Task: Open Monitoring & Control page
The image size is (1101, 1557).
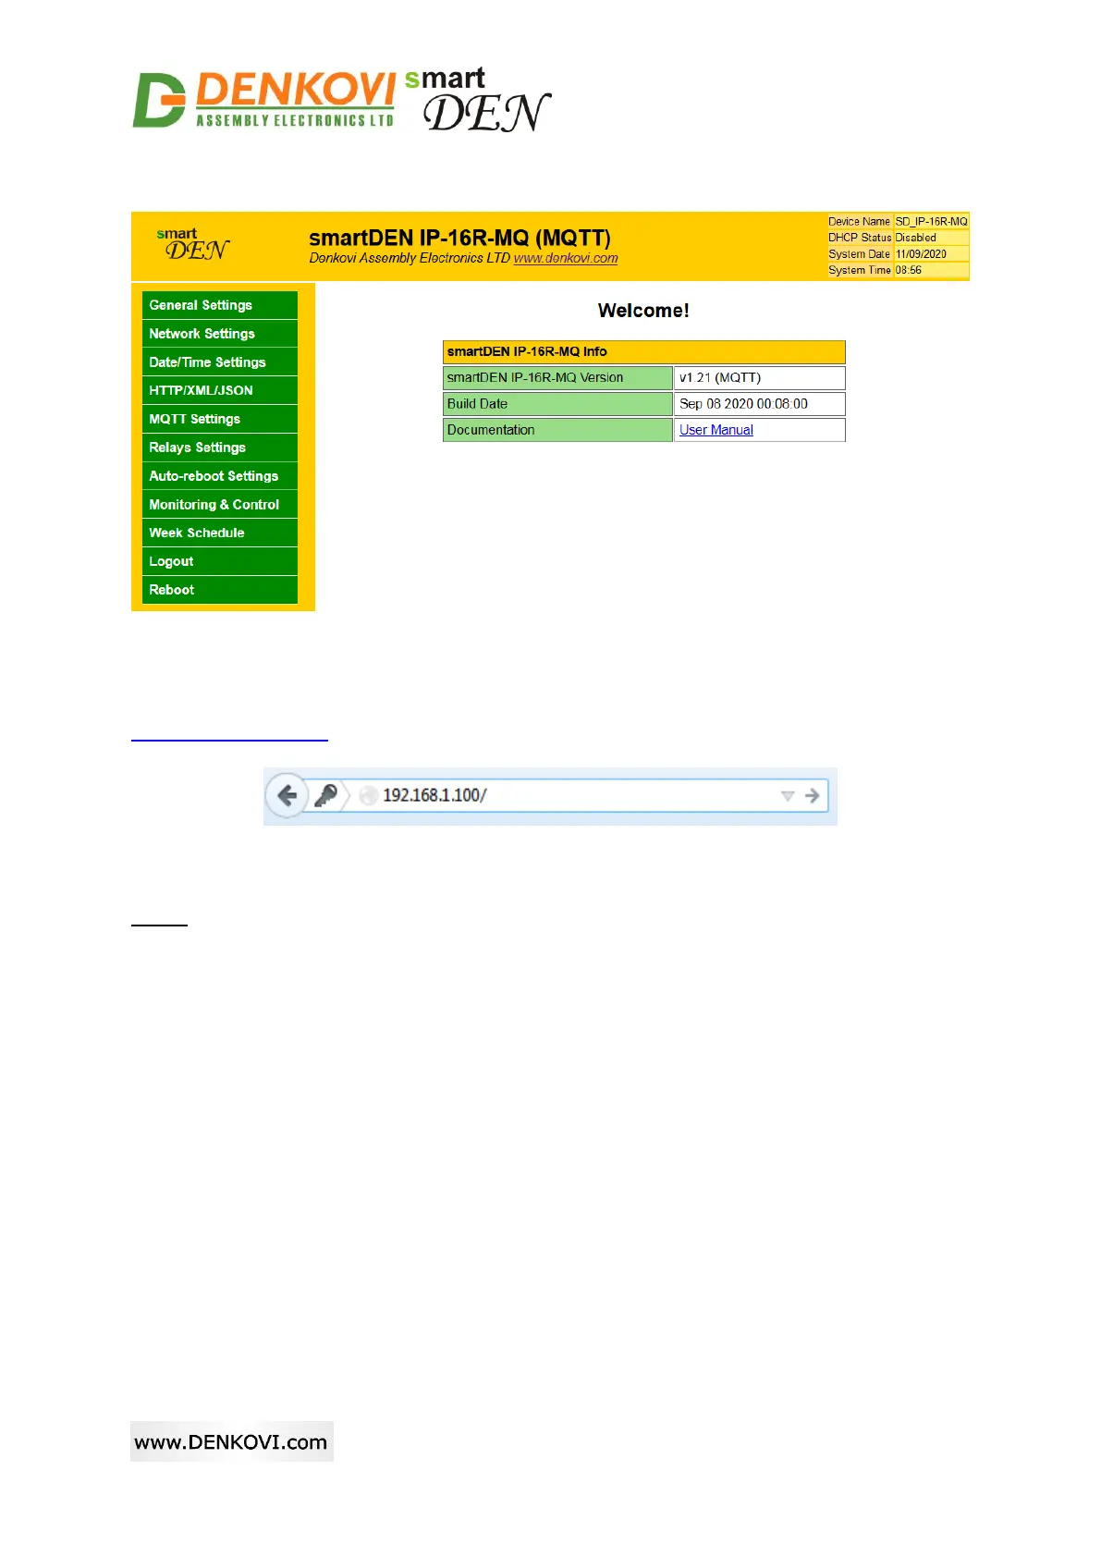Action: (220, 505)
